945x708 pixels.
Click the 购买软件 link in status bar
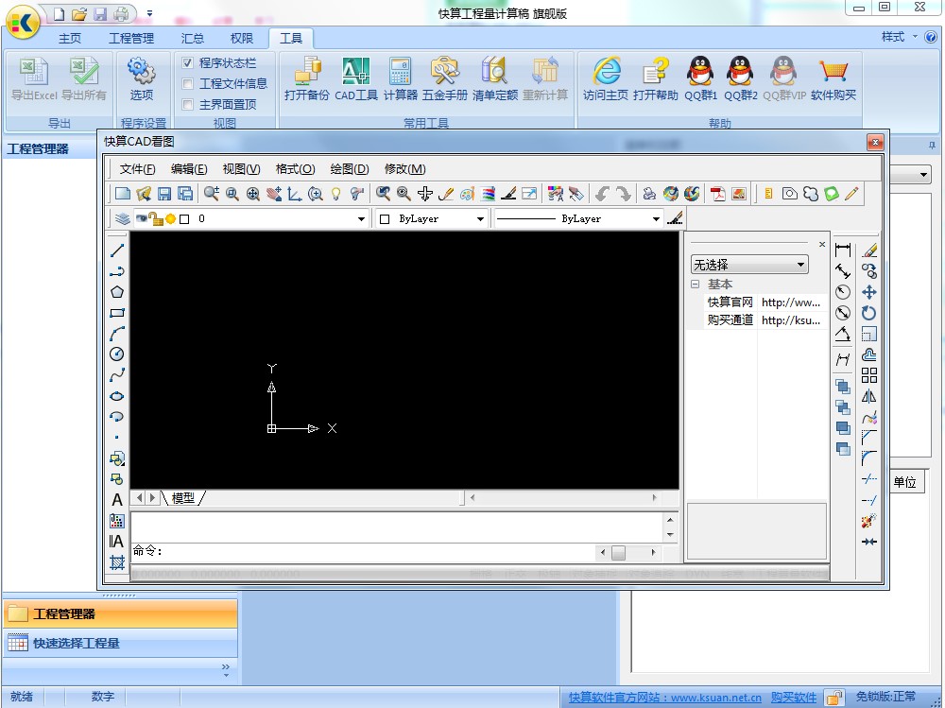point(793,698)
